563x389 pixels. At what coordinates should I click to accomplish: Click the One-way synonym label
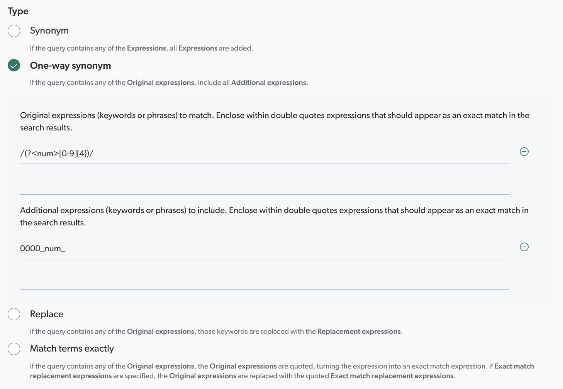click(70, 66)
